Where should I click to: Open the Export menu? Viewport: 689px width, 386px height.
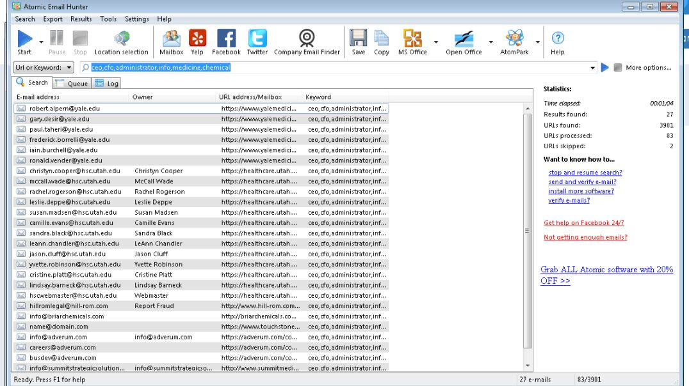[53, 19]
